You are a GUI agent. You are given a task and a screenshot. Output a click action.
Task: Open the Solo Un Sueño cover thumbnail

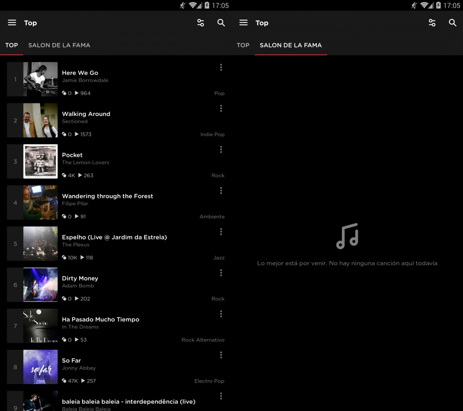[41, 326]
